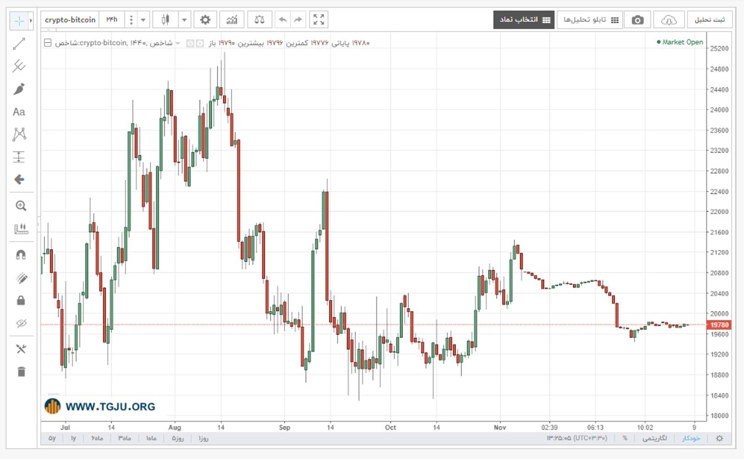
Task: Open the chart properties gear in toolbar
Action: pyautogui.click(x=205, y=20)
